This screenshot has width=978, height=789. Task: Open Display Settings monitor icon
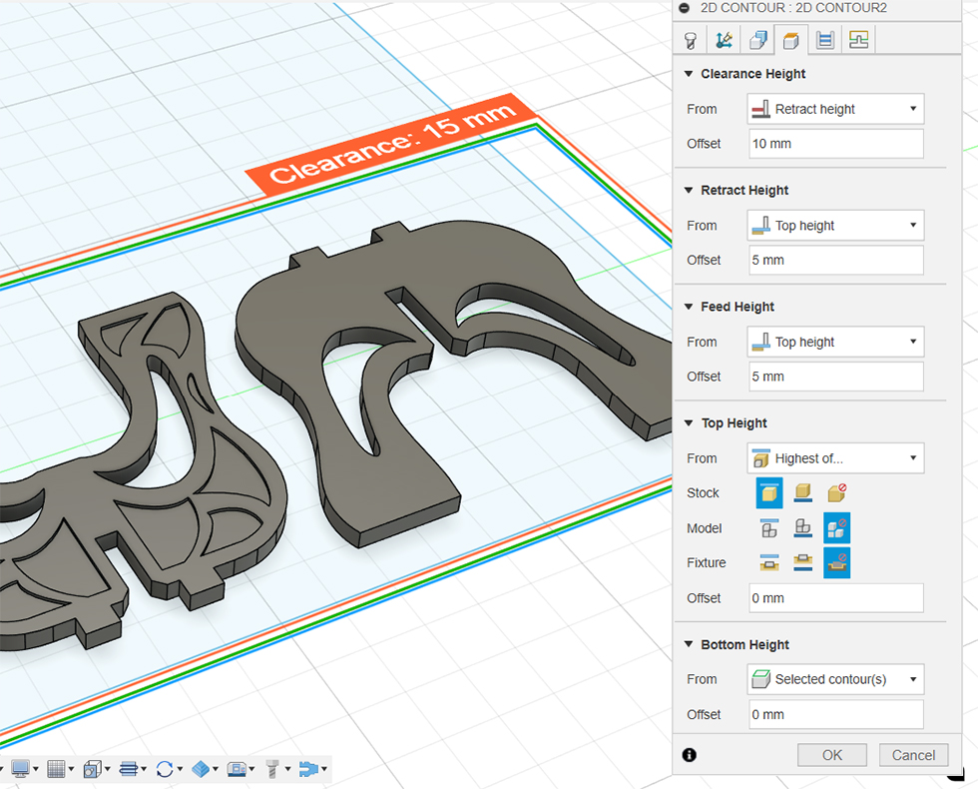20,768
